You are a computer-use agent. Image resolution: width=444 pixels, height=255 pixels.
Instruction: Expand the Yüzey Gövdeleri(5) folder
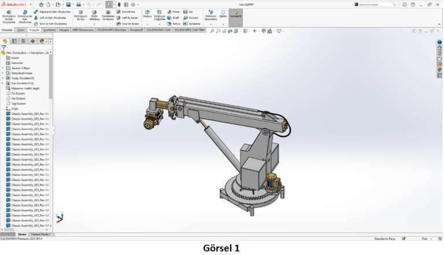tap(3, 78)
